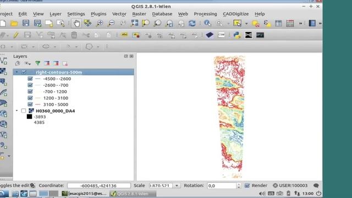Open the Layer menu

(x=56, y=14)
